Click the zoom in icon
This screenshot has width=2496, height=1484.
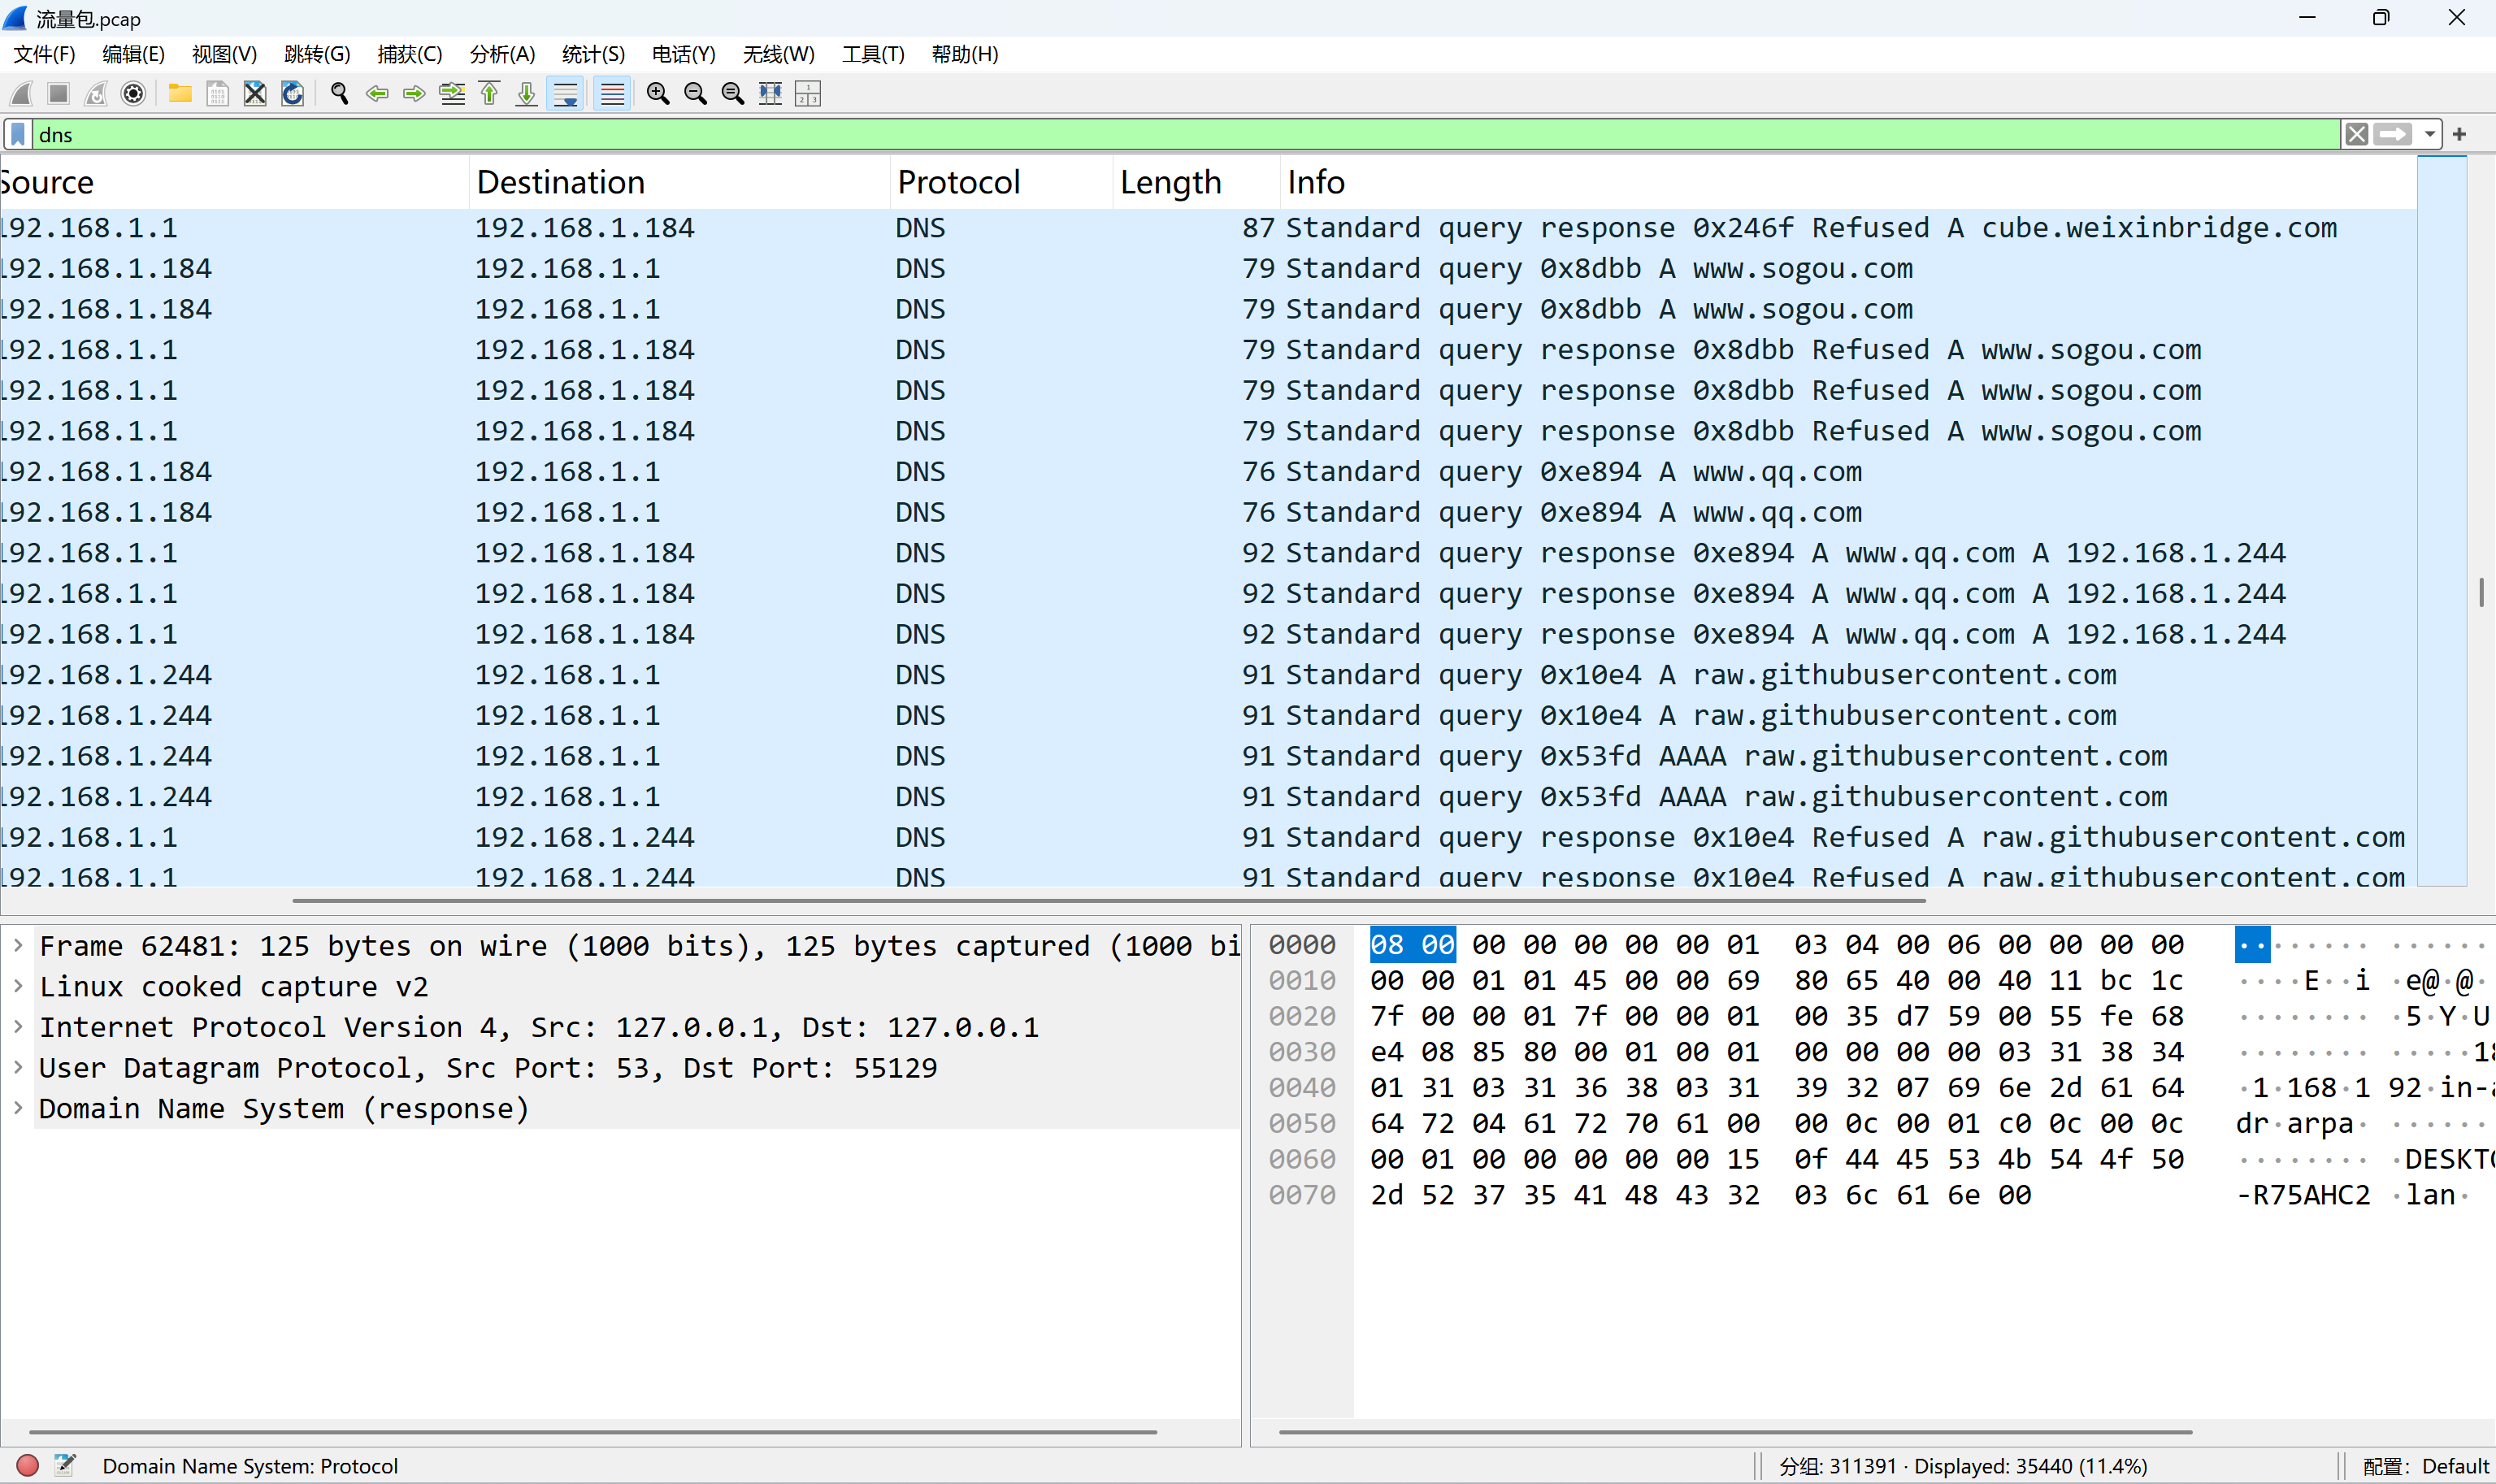click(657, 94)
